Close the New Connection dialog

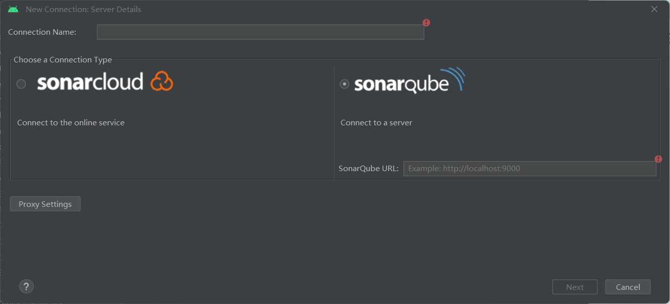tap(654, 9)
